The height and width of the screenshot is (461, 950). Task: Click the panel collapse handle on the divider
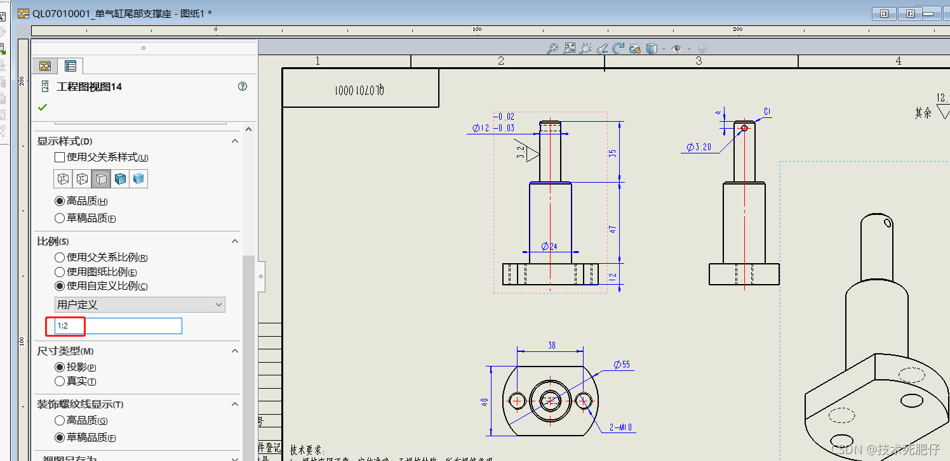(260, 277)
